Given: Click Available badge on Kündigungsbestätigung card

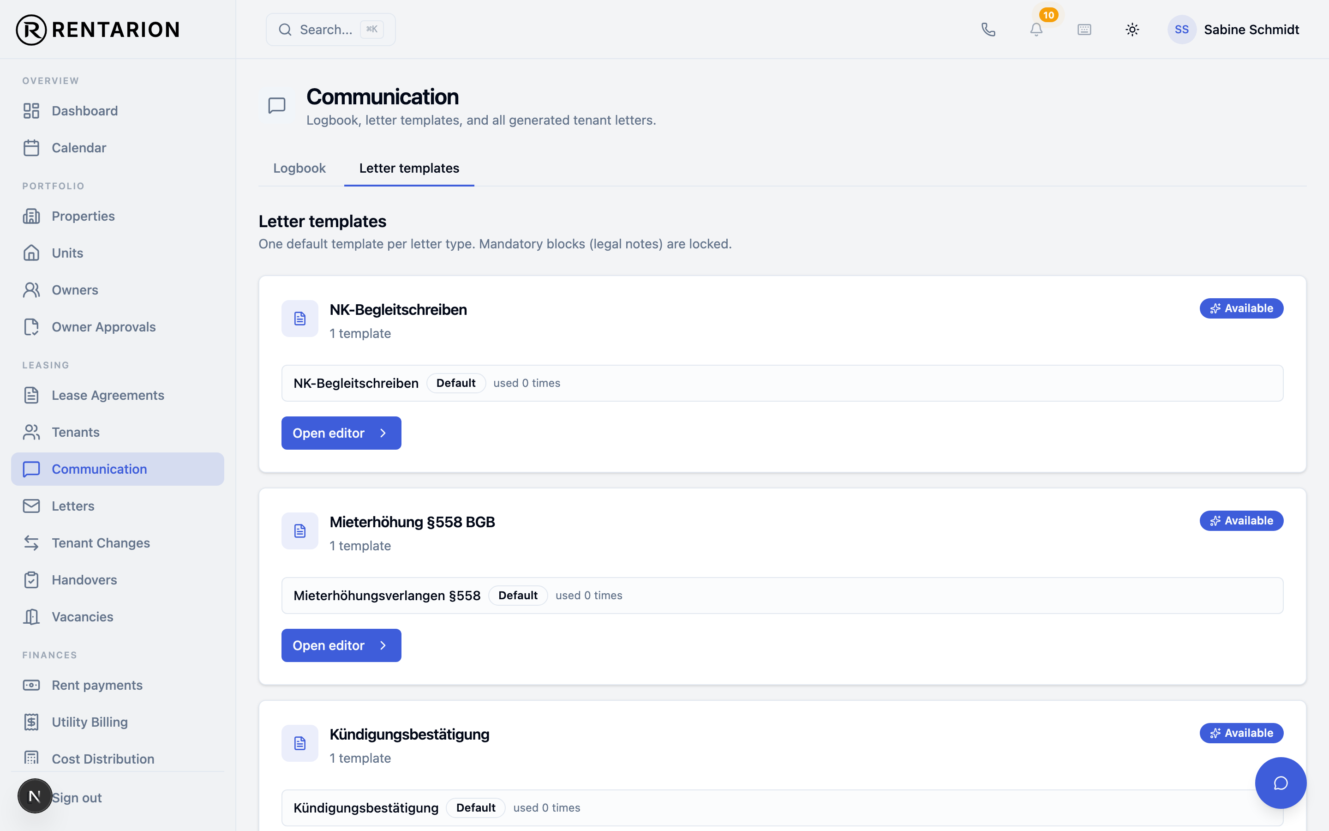Looking at the screenshot, I should tap(1241, 733).
